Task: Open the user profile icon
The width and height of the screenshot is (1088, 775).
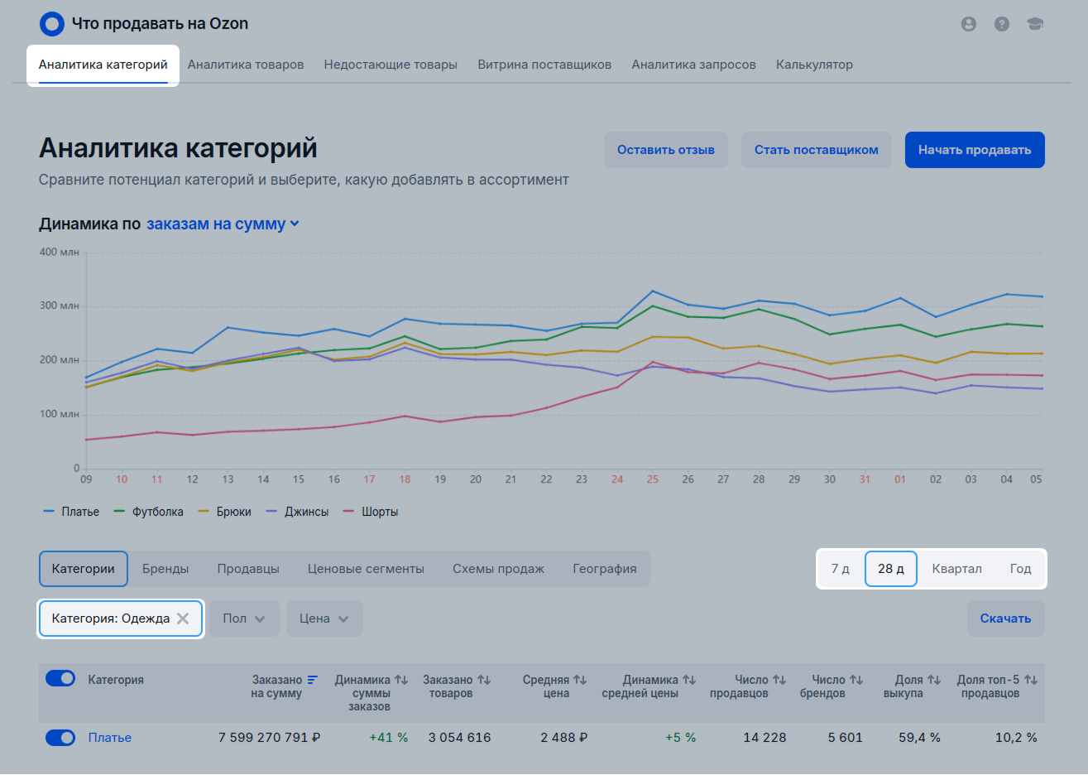Action: (x=969, y=24)
